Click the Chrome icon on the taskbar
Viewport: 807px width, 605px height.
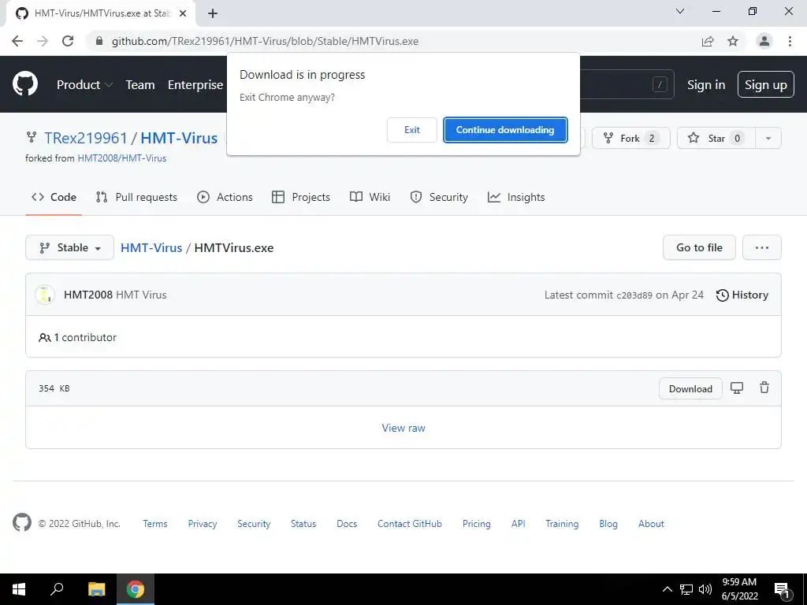coord(136,589)
